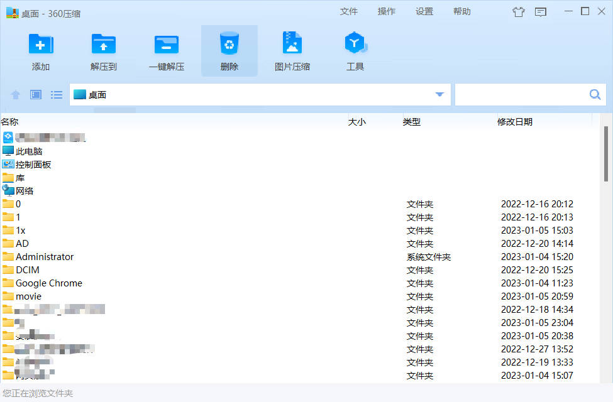Viewport: 613px width, 402px height.
Task: Select the 控制面板 control panel icon
Action: click(x=8, y=164)
